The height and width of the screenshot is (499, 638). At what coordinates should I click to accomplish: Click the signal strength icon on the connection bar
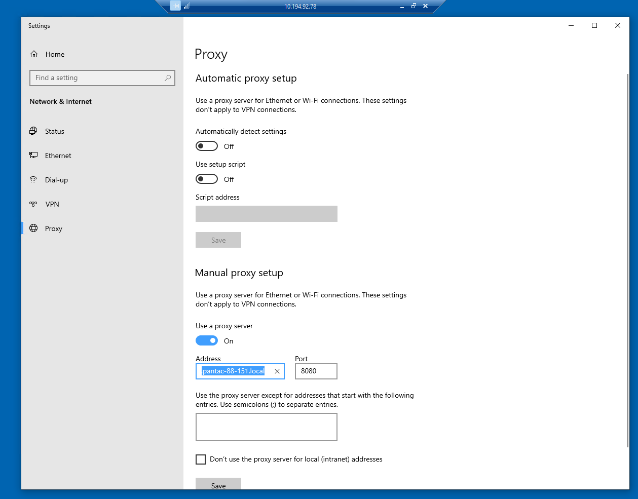(x=186, y=6)
